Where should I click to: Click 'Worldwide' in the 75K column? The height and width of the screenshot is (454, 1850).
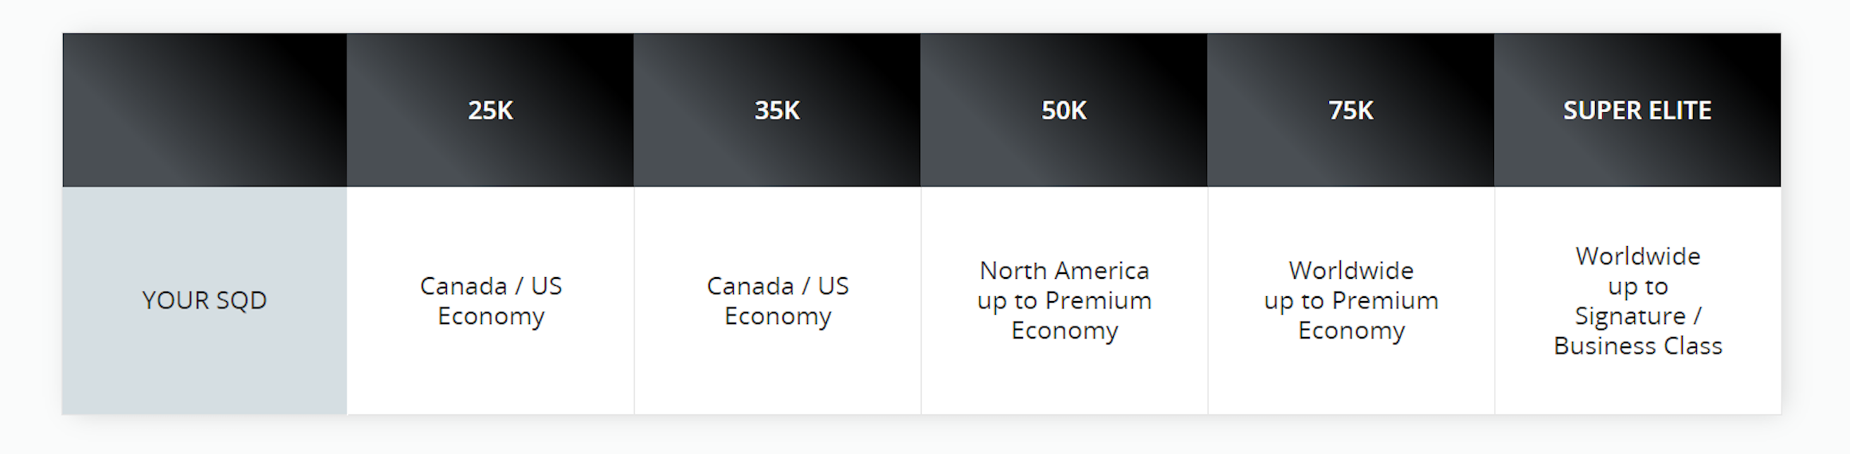pos(1351,271)
